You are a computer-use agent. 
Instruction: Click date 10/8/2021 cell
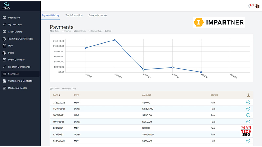pyautogui.click(x=59, y=115)
